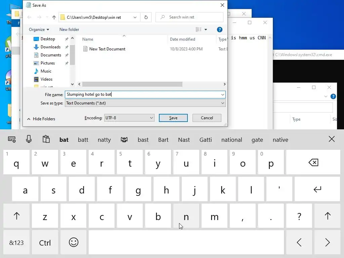Choose the 'gate' suggestion
The height and width of the screenshot is (258, 344).
click(x=257, y=140)
